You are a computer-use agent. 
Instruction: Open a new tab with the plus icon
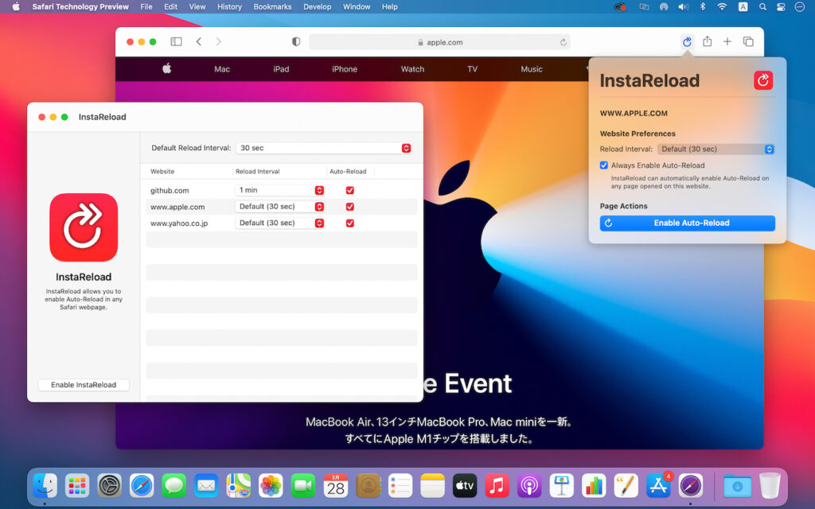click(727, 42)
